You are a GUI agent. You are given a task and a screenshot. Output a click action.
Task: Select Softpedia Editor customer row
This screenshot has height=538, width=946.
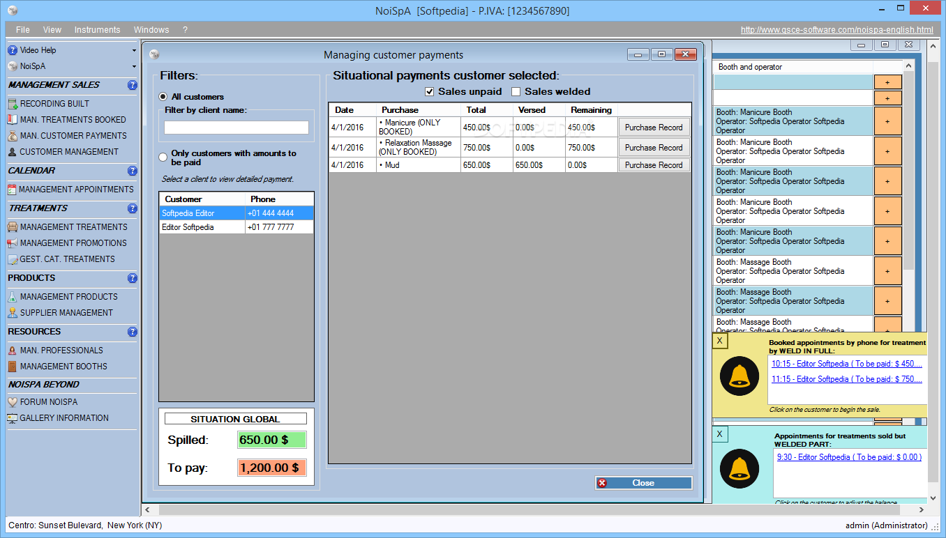(236, 213)
